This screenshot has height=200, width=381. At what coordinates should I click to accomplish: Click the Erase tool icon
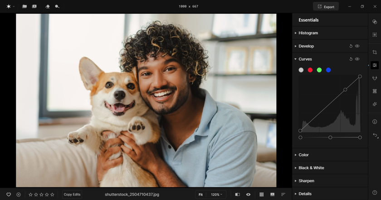coord(48,7)
